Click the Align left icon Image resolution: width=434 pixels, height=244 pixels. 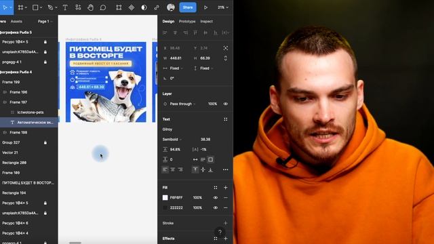point(165,33)
